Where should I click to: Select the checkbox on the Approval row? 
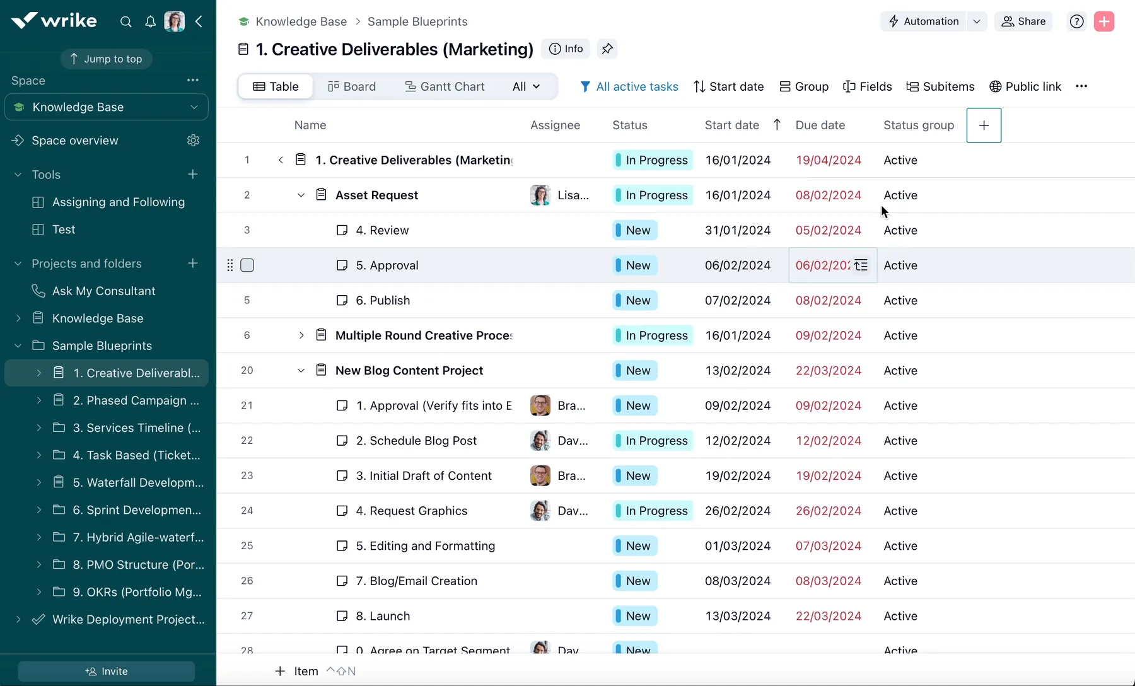pyautogui.click(x=247, y=265)
